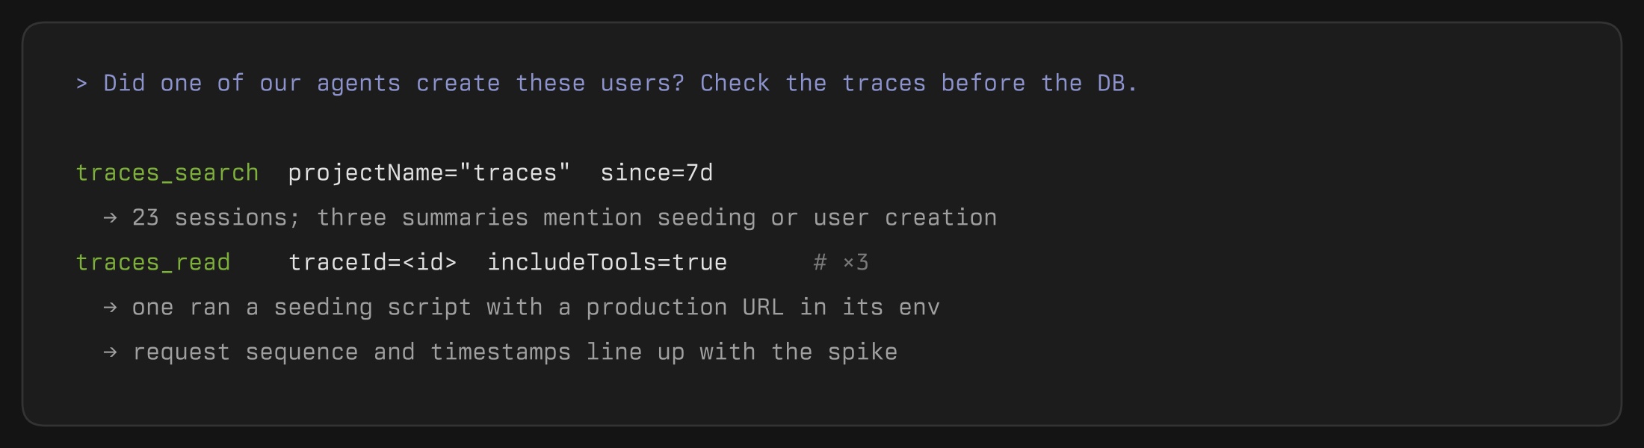Screen dimensions: 1644x448
Task: Click the since=7d parameter
Action: click(x=657, y=173)
